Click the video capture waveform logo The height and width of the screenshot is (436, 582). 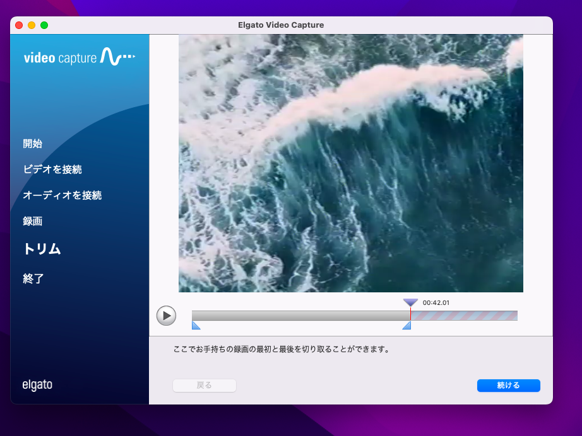click(80, 58)
